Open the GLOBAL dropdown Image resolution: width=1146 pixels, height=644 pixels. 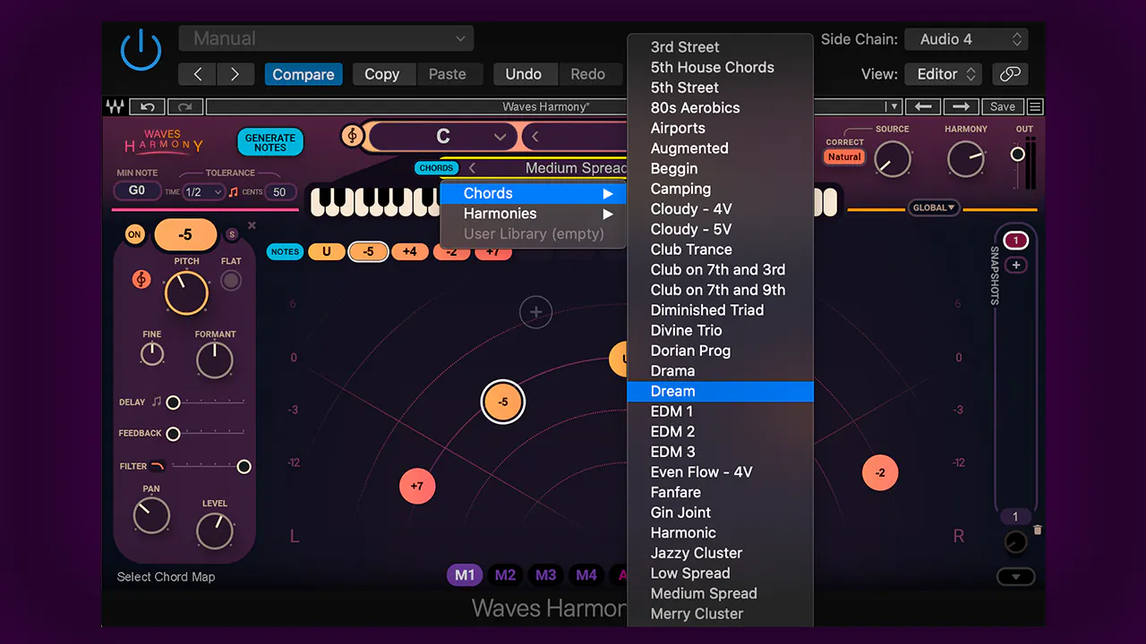click(934, 208)
